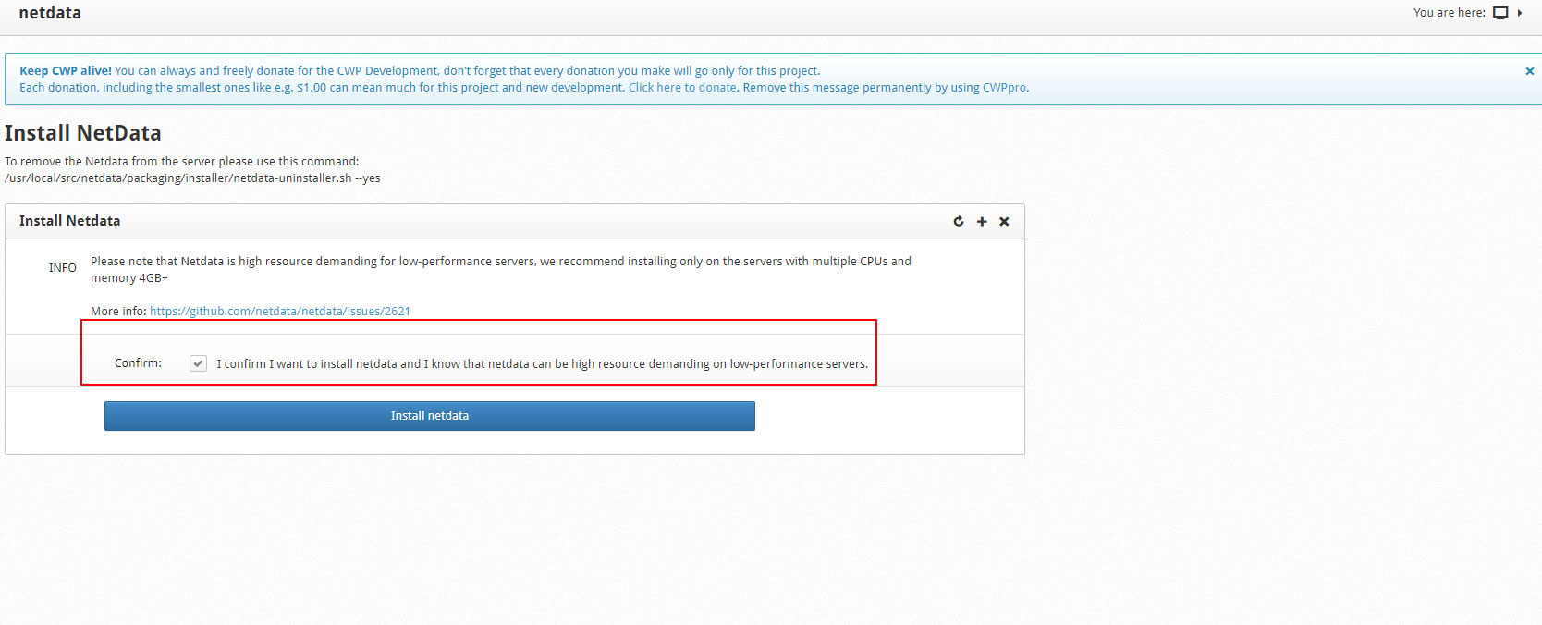Click the monitor icon beside 'You are here'
This screenshot has width=1542, height=625.
1500,13
